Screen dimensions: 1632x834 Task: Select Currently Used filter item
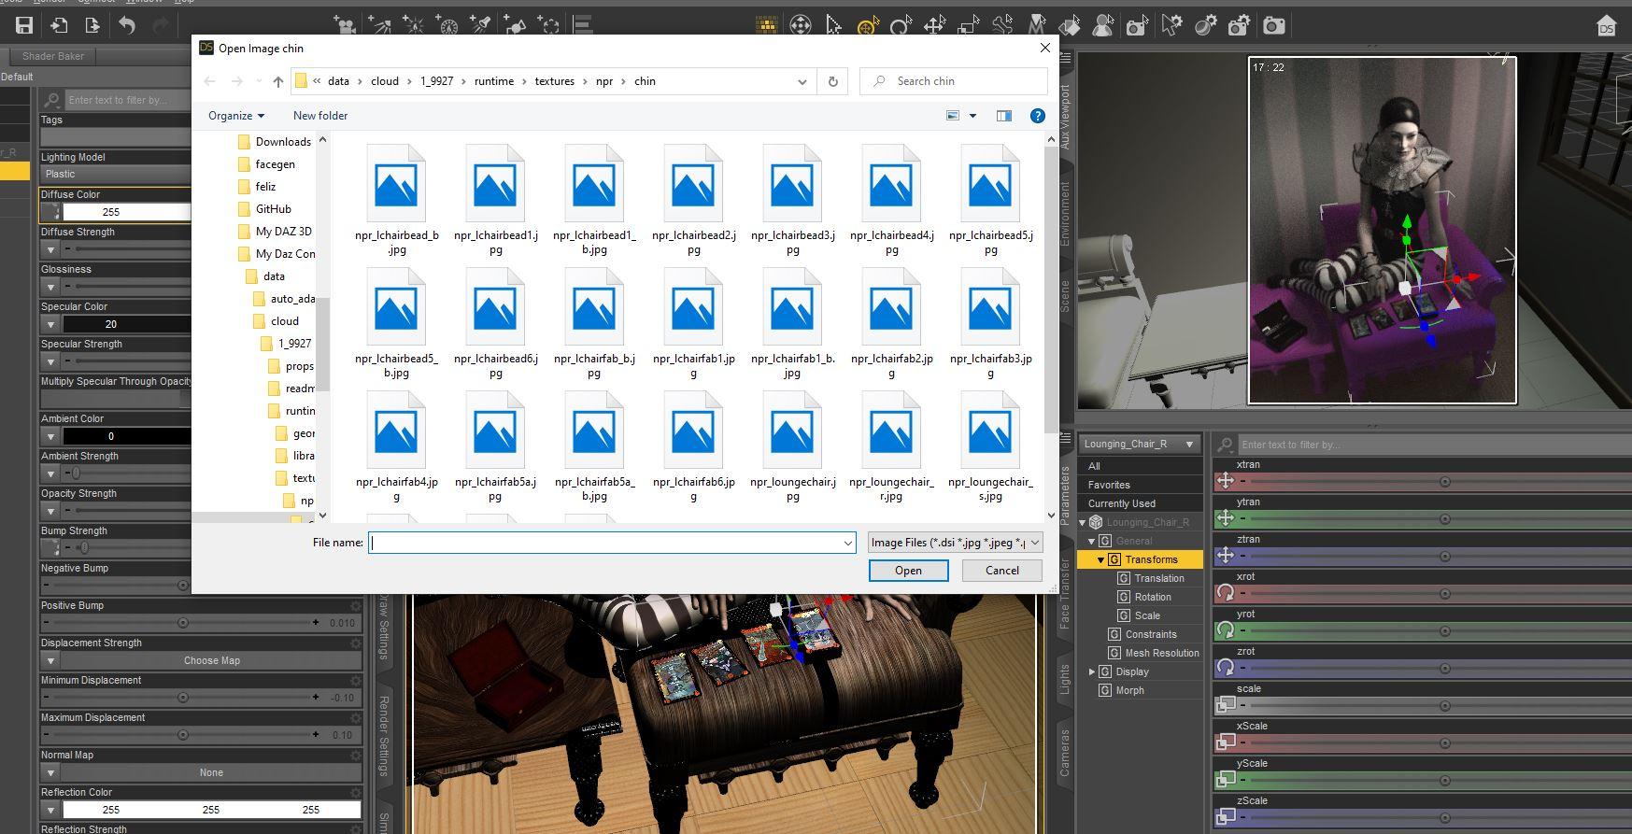coord(1121,503)
